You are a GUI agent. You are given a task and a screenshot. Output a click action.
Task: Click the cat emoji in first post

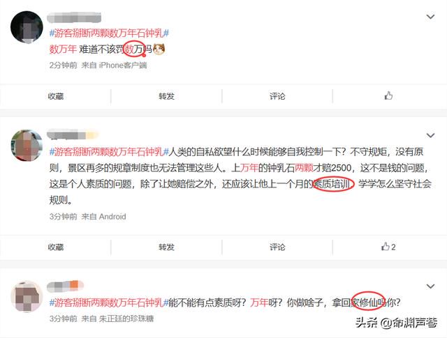coord(159,49)
